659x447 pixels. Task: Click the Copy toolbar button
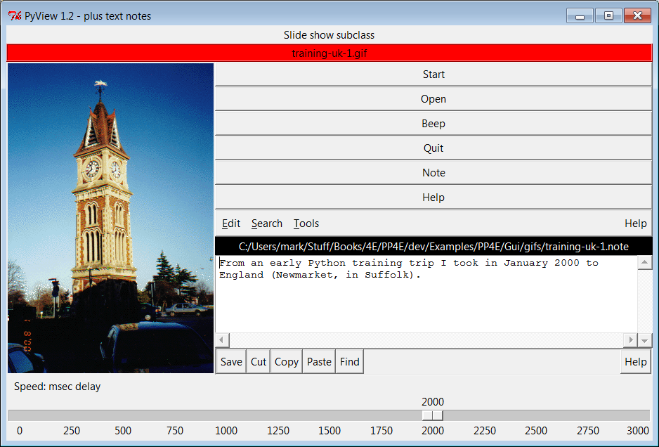pos(287,362)
